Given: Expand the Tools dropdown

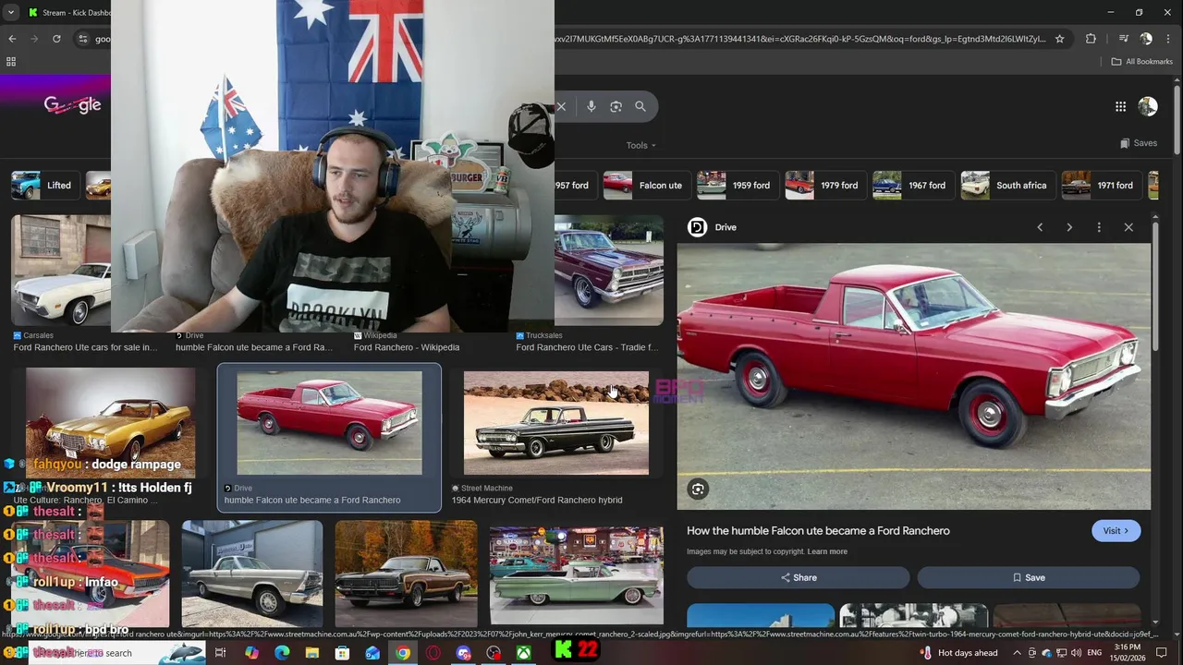Looking at the screenshot, I should coord(640,145).
